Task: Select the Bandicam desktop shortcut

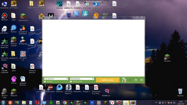Action: [5, 17]
